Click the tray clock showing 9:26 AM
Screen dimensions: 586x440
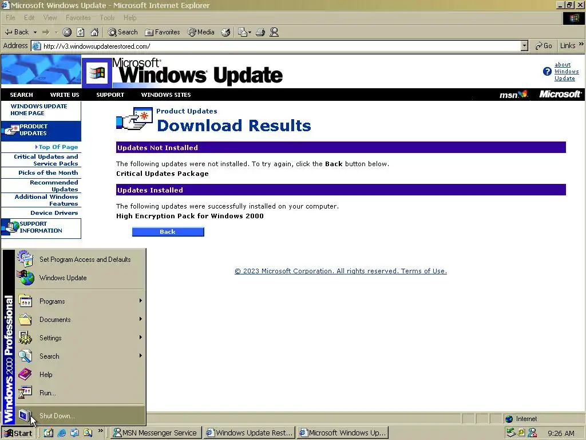pos(561,433)
